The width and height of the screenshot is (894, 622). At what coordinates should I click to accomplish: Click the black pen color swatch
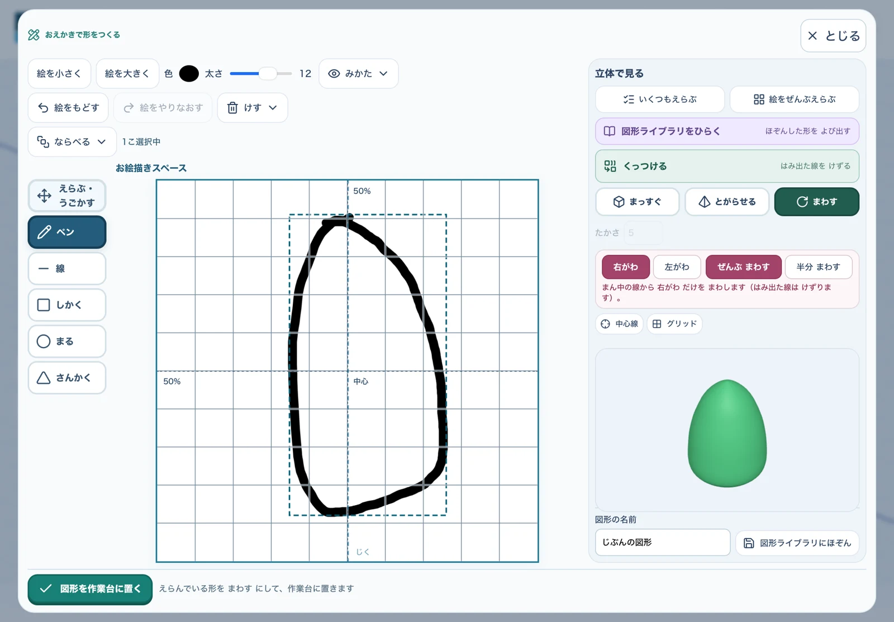189,74
